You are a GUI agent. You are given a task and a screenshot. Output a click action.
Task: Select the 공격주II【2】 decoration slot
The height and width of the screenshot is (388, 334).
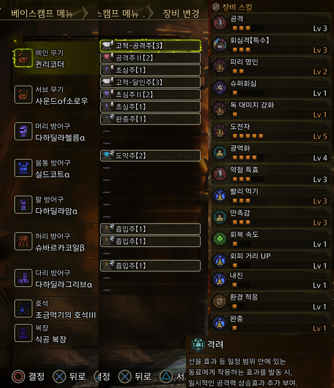click(151, 58)
